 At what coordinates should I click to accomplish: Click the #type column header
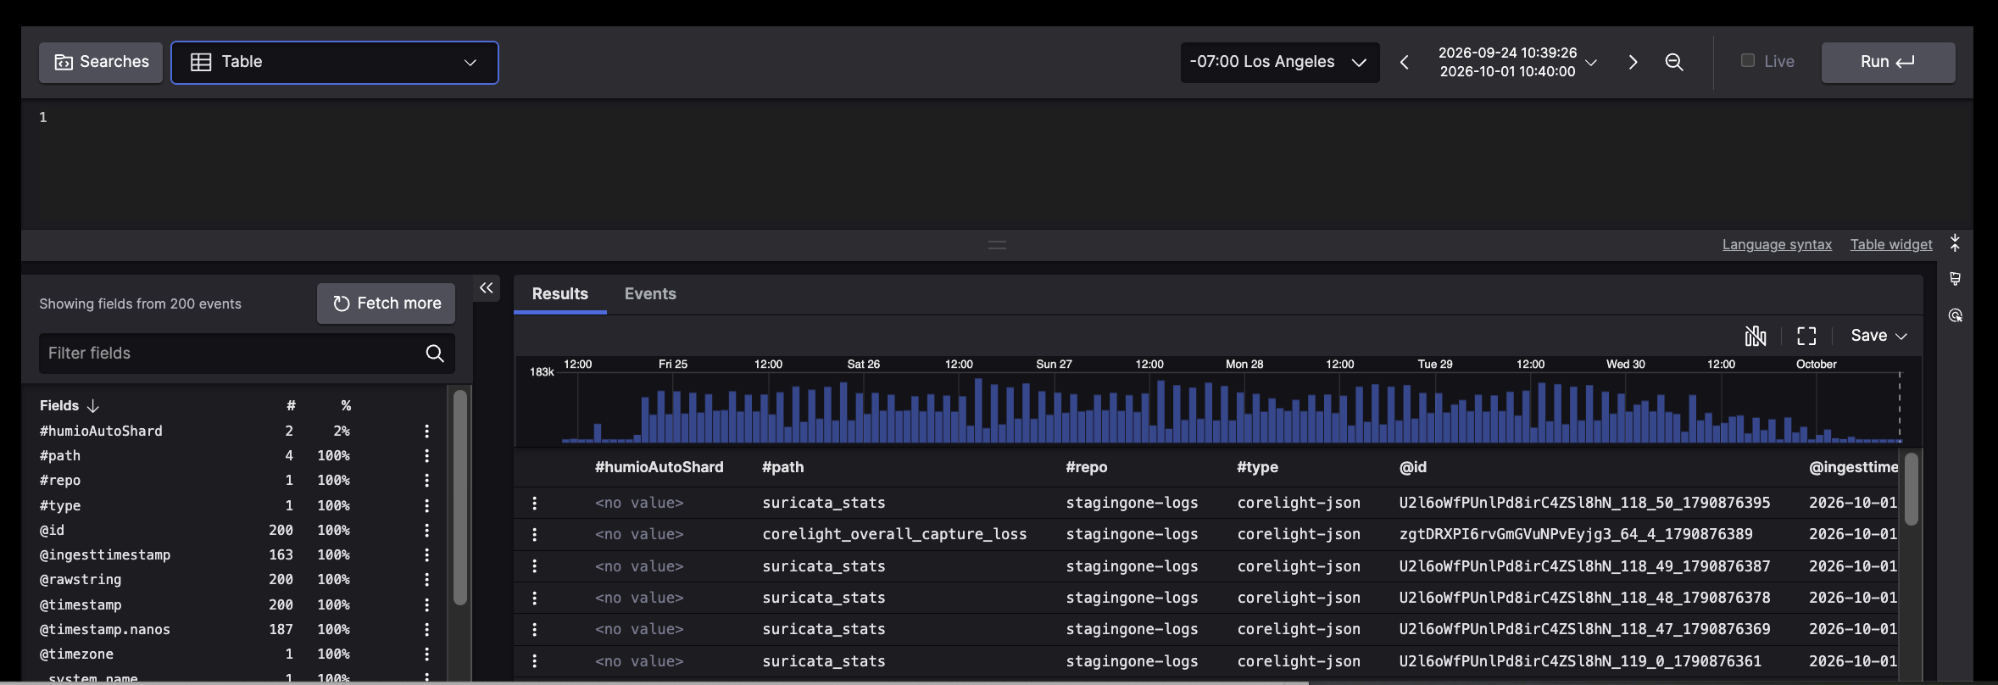(x=1257, y=467)
